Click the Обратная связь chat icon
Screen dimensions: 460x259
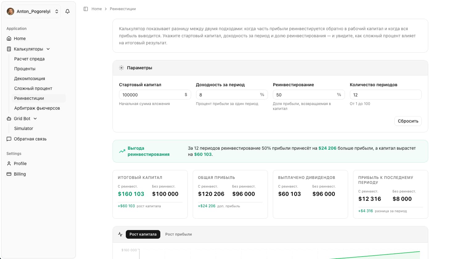(9, 139)
